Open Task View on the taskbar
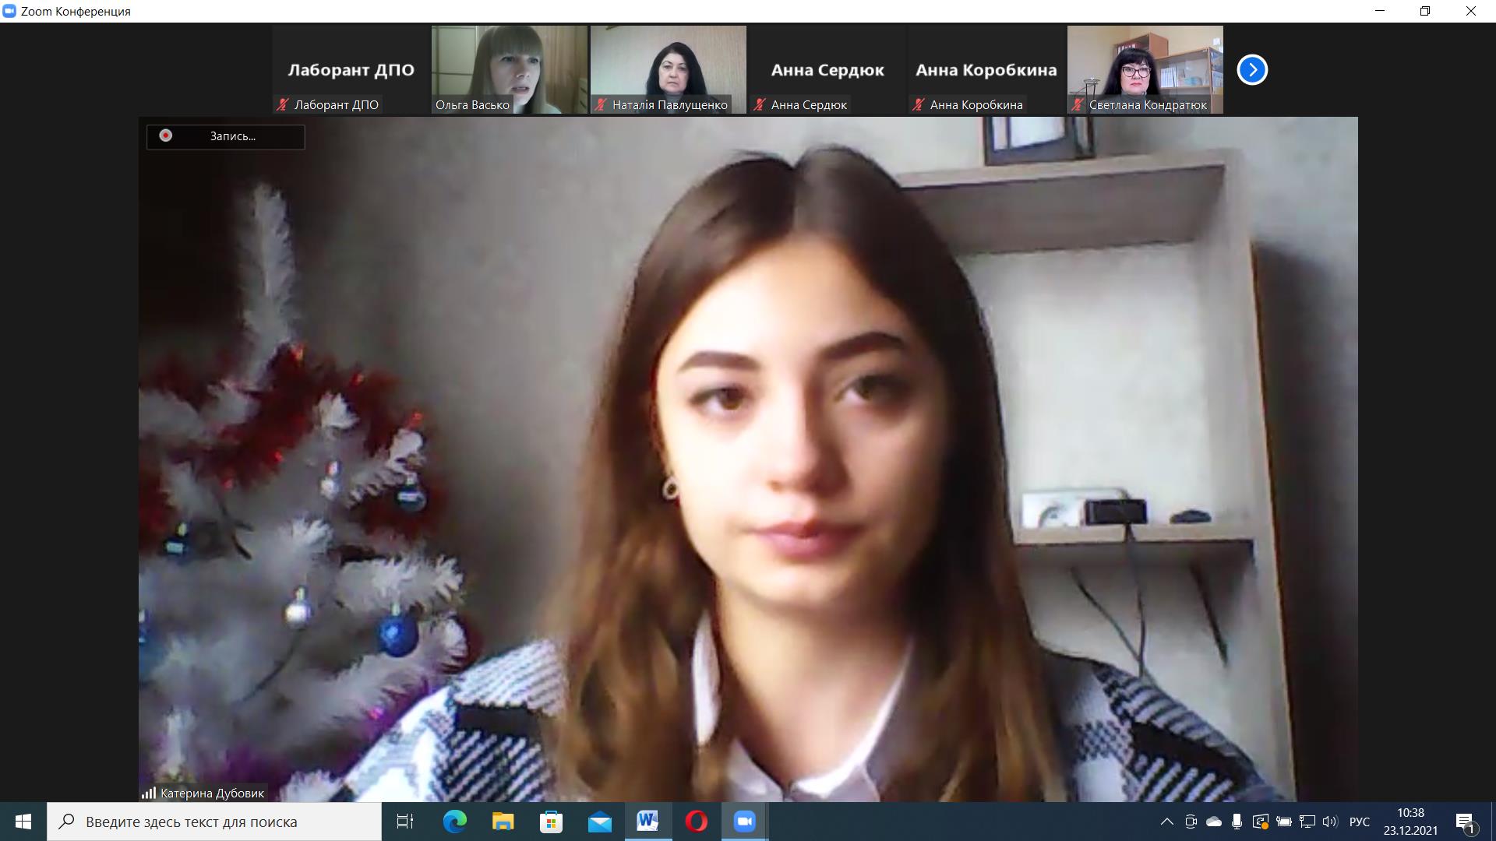1496x841 pixels. click(x=405, y=822)
